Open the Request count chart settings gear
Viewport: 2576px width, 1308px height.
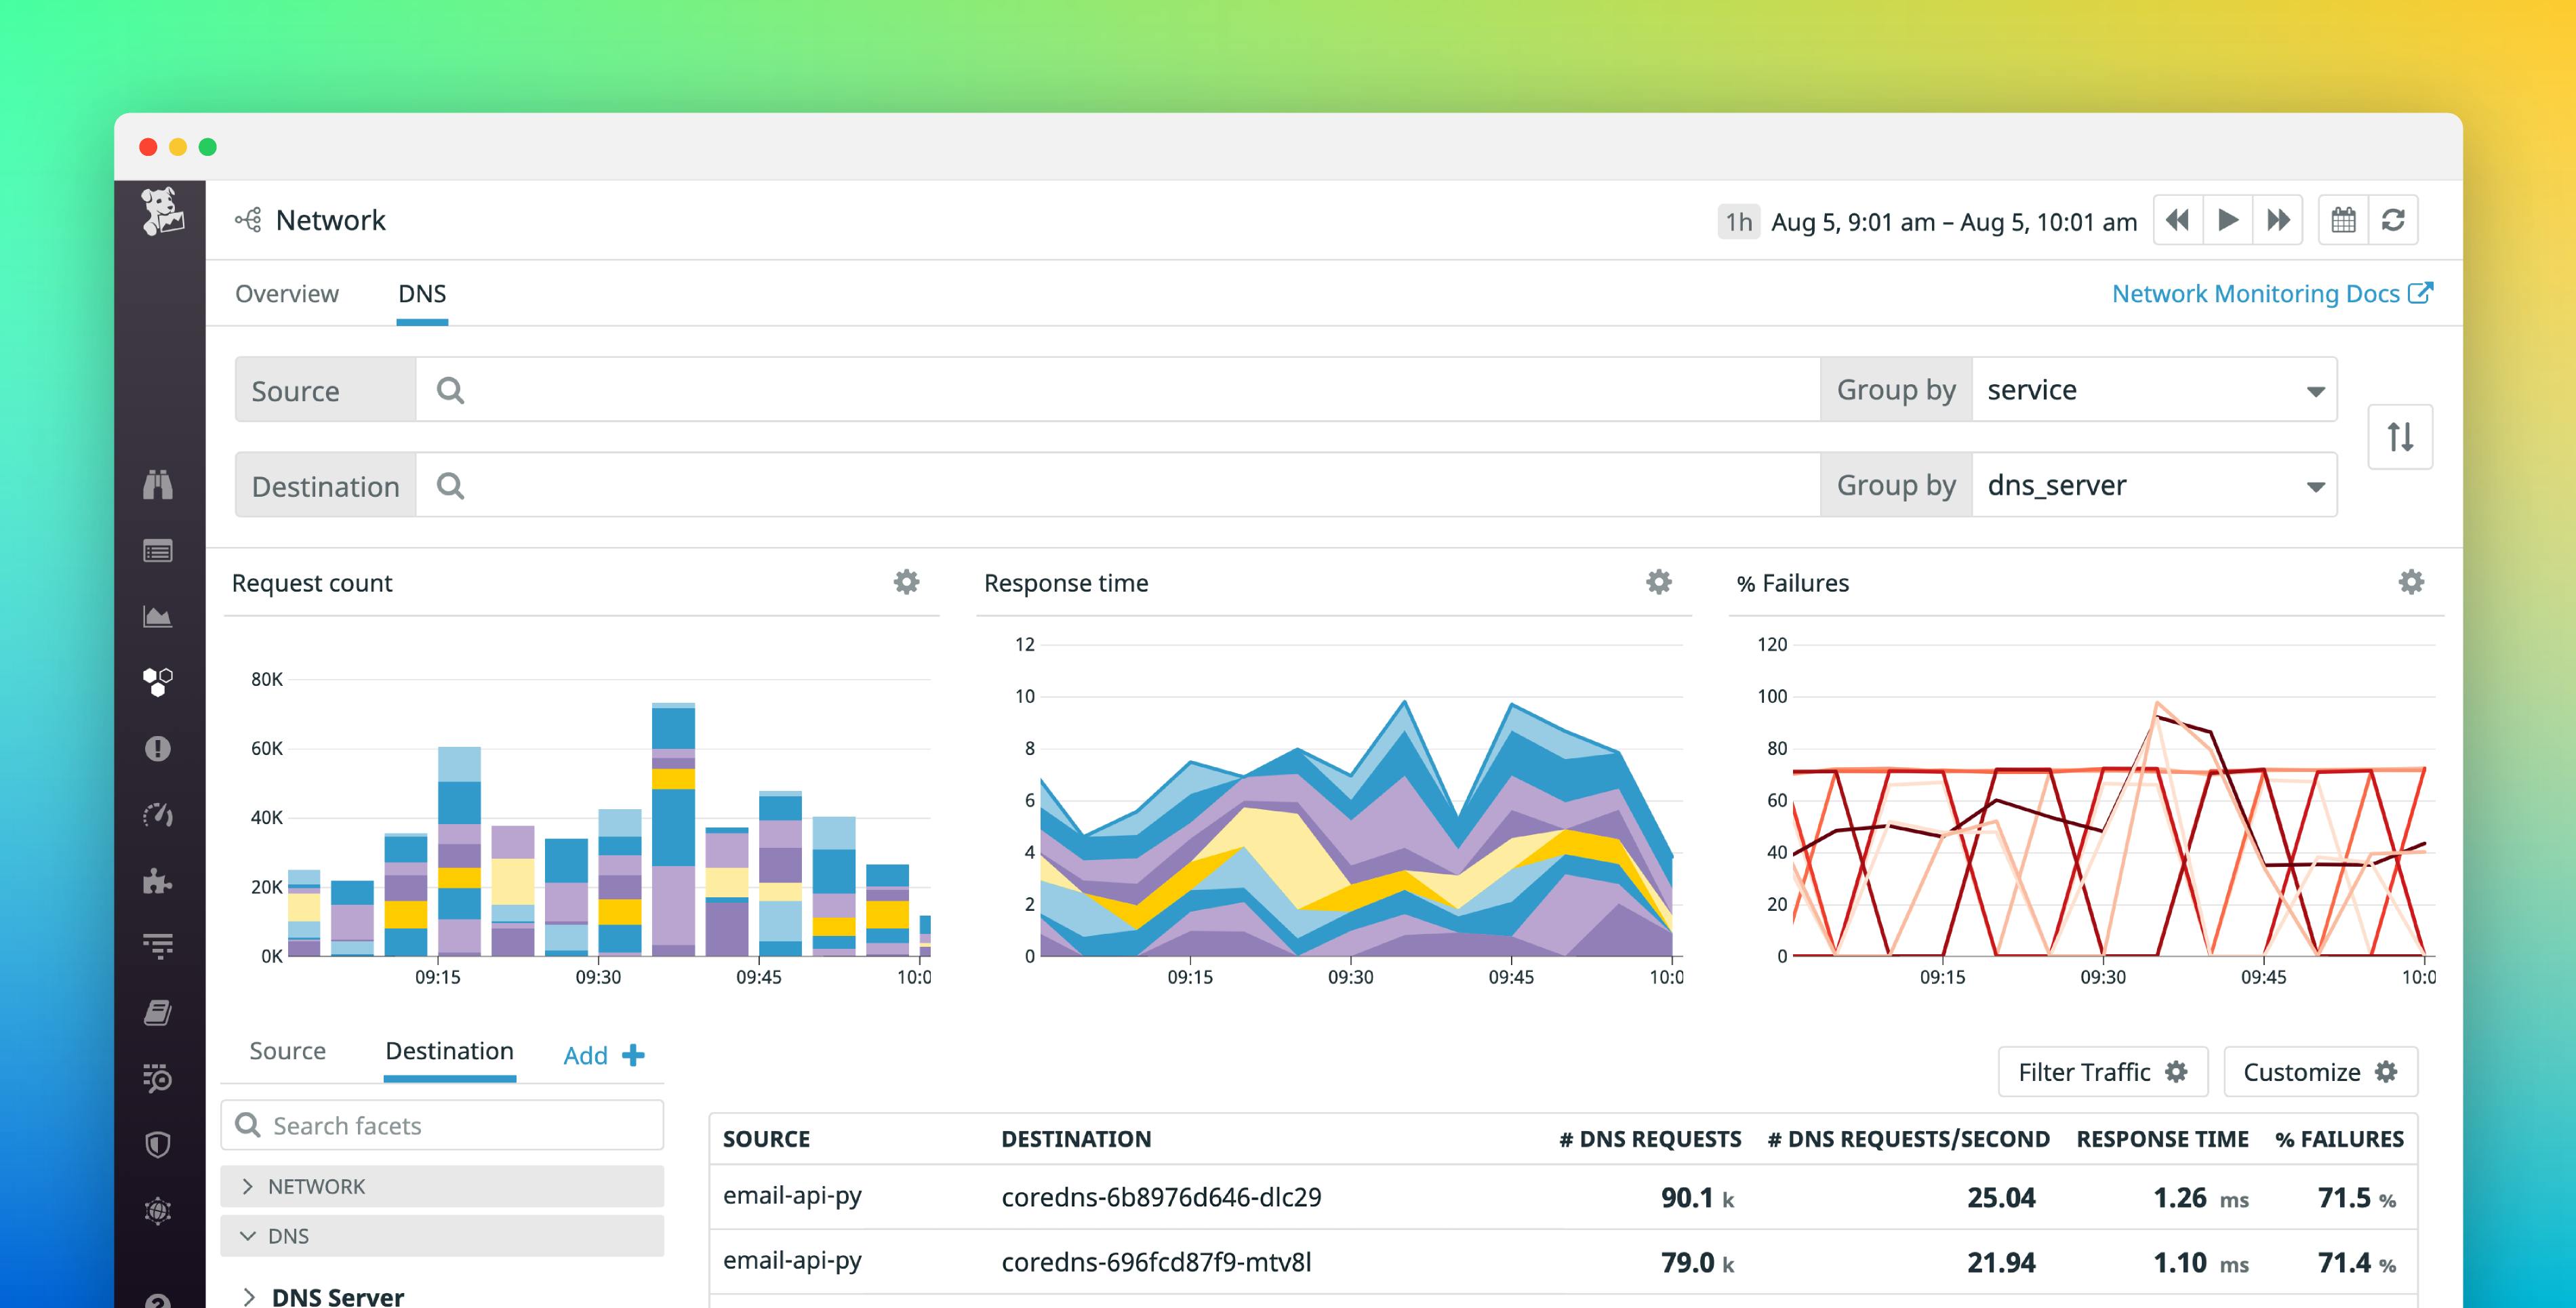pyautogui.click(x=906, y=581)
